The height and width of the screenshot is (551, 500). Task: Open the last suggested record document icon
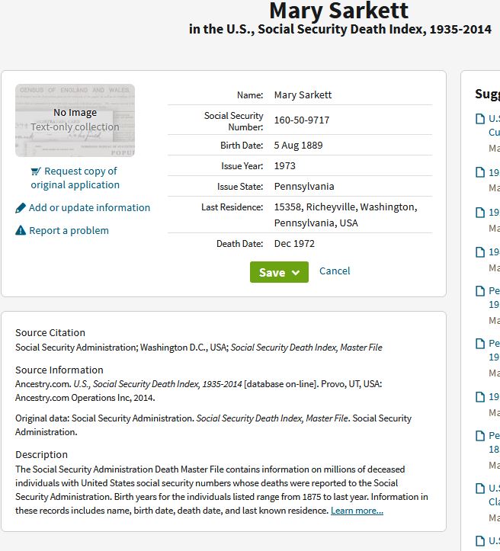tap(480, 541)
